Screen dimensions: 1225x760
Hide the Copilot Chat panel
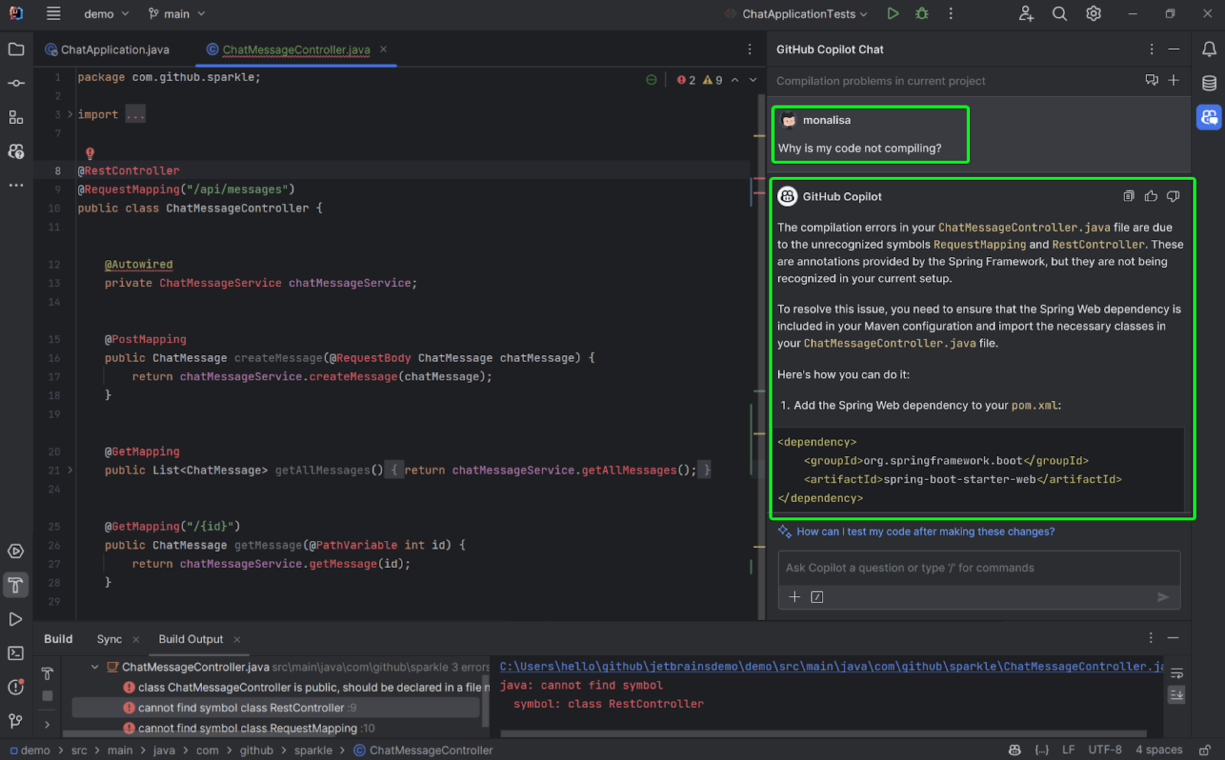click(1174, 49)
